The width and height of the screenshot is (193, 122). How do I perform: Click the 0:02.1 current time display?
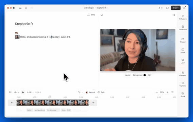coord(30,92)
